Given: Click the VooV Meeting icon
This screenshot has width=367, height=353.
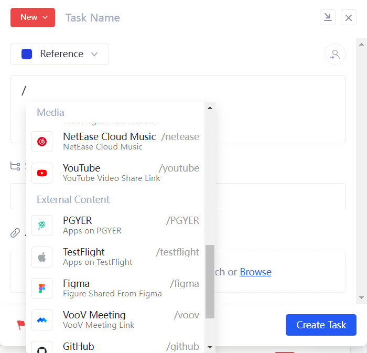Looking at the screenshot, I should (42, 320).
